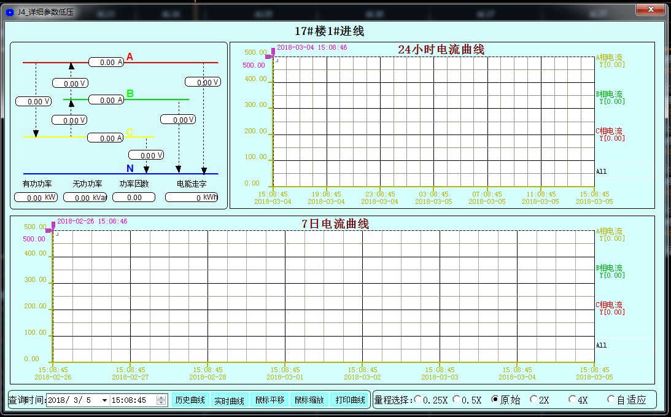Click the time field 15:08:45
This screenshot has width=671, height=417.
[x=133, y=400]
